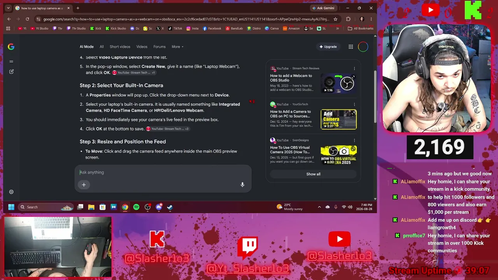Start voice input with the microphone icon
The width and height of the screenshot is (498, 280).
242,185
